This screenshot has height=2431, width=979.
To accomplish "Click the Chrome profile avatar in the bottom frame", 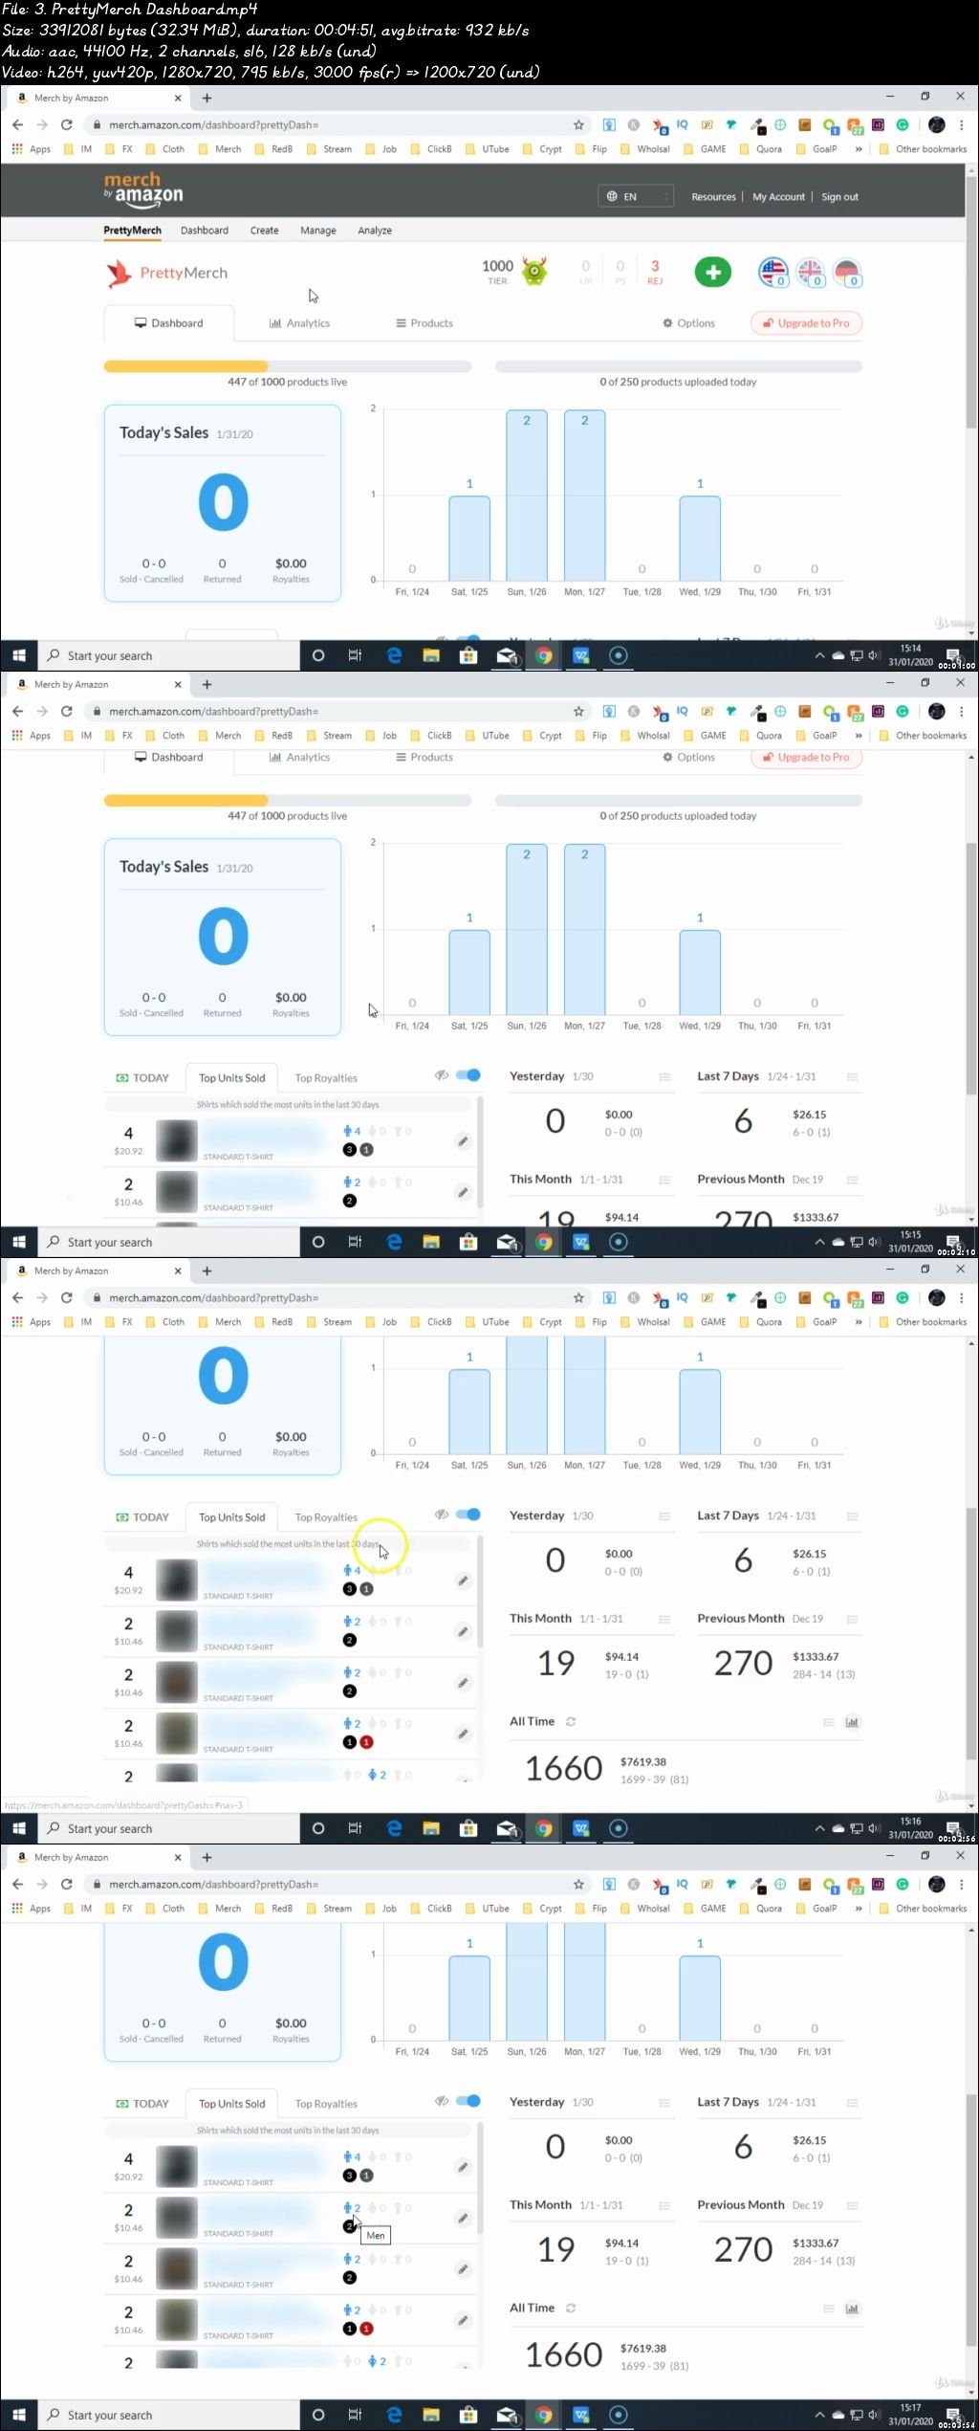I will [937, 1884].
